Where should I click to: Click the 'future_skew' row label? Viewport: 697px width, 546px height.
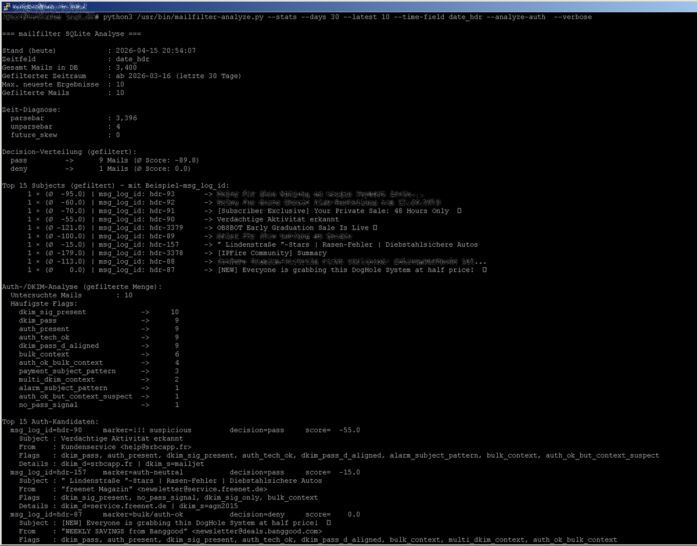point(34,135)
